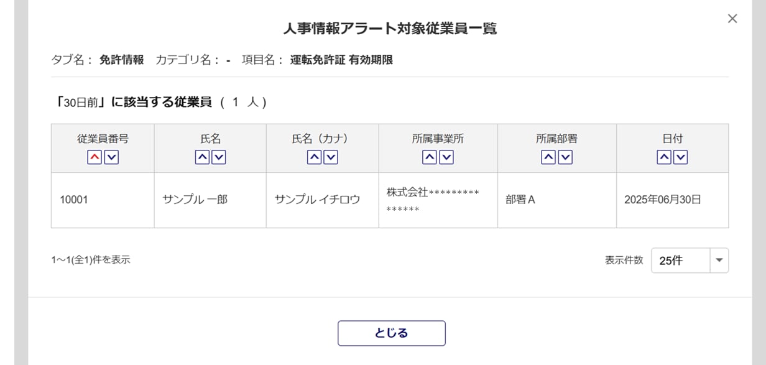Sort 氏名(カナ) column descending
The image size is (766, 365).
[331, 158]
